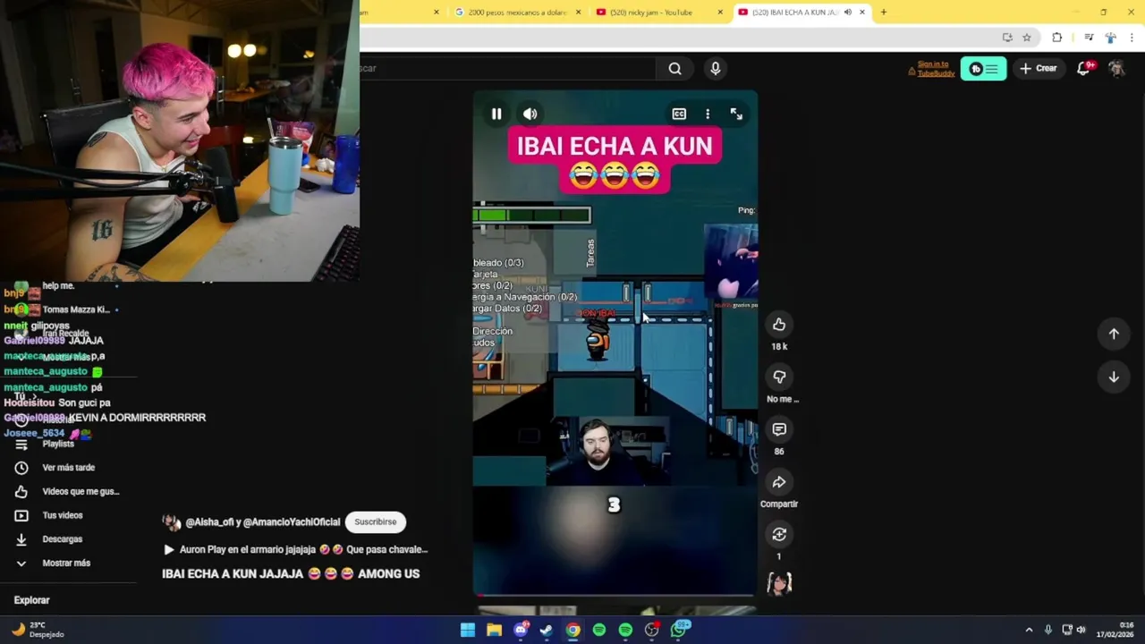The image size is (1145, 644).
Task: Open Ver más tarde in the sidebar
Action: pyautogui.click(x=67, y=467)
